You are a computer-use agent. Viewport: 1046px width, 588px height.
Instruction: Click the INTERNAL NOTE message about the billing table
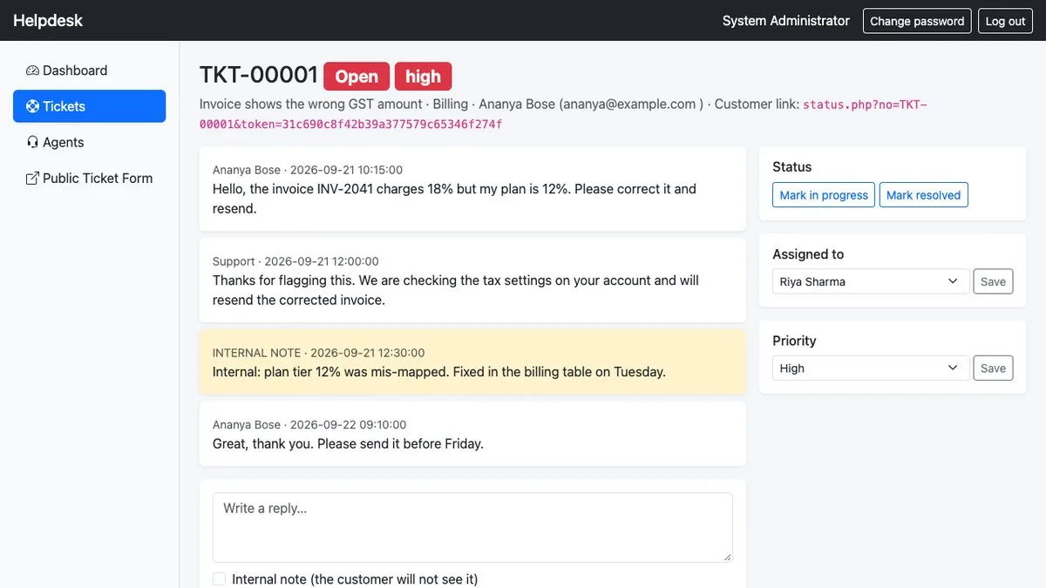point(472,362)
